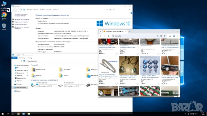This screenshot has width=207, height=116.
Task: Click Система и защита breadcrumb
Action: (46, 10)
